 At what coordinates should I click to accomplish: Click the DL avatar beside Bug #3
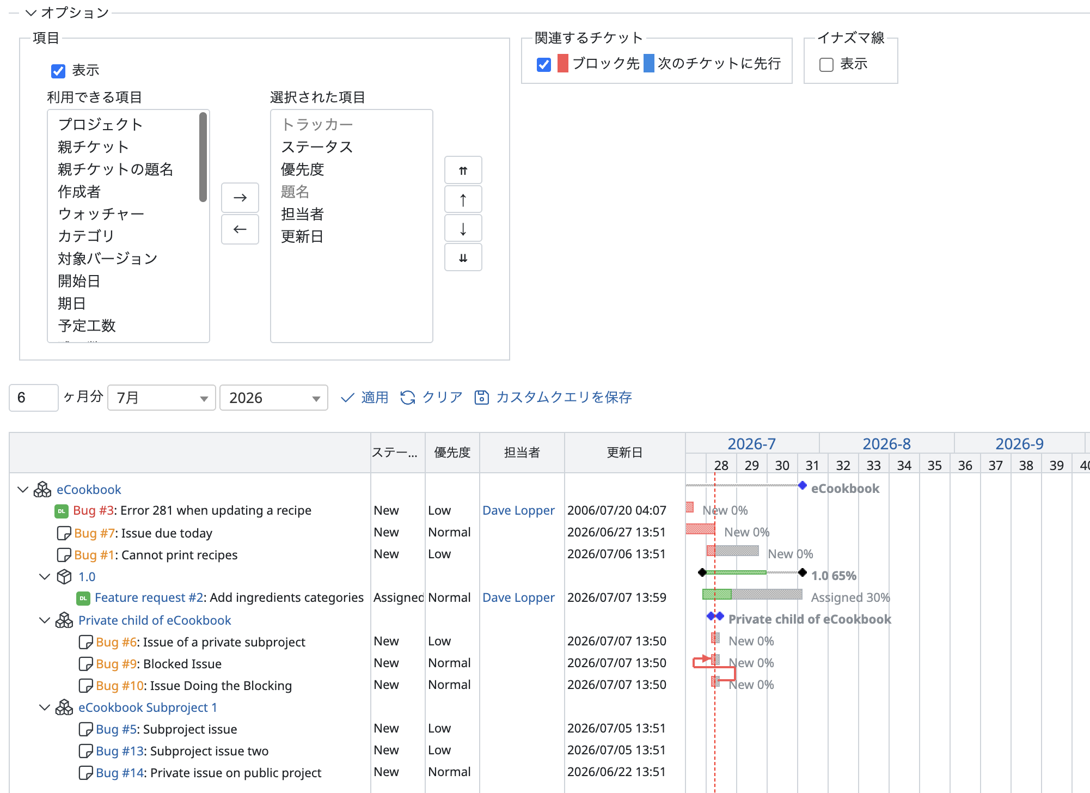[62, 511]
